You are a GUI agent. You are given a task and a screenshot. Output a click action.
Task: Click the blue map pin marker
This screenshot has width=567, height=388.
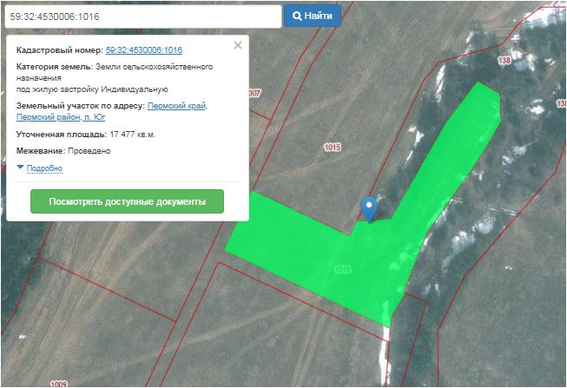(371, 207)
